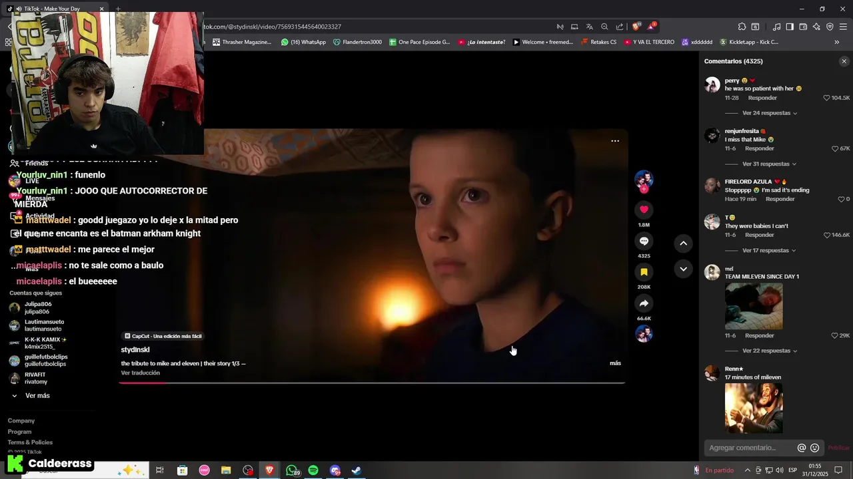Open the Kicklet.app bookmark
Screen dimensions: 853x479
coord(748,42)
